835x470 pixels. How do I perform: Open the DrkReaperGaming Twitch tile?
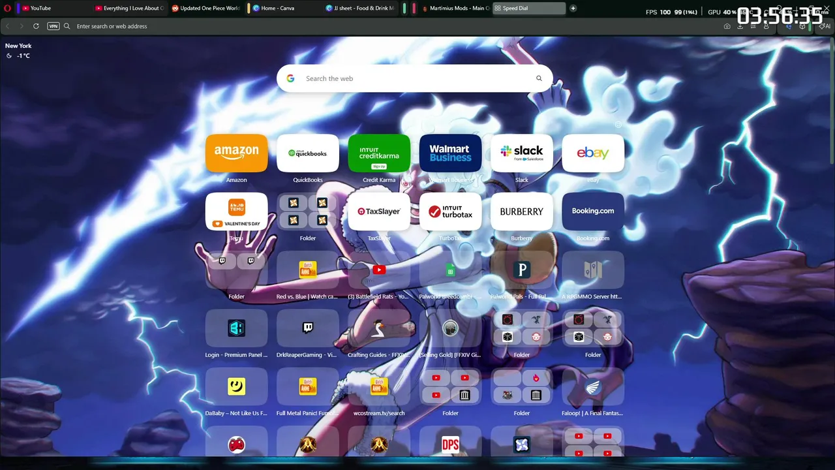point(308,328)
